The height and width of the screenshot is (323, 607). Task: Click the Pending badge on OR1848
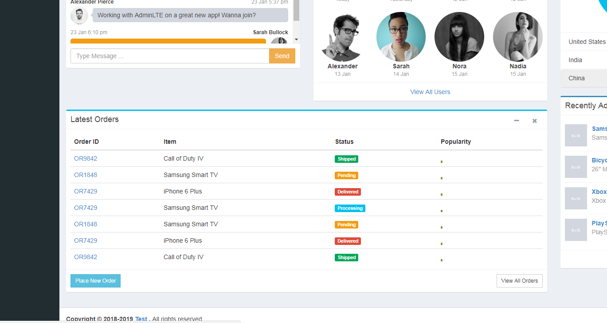click(346, 175)
